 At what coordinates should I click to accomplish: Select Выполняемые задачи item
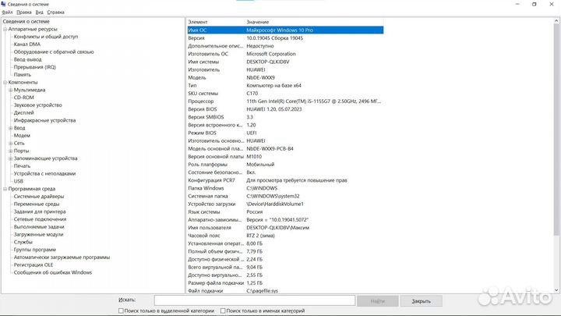[x=39, y=227]
